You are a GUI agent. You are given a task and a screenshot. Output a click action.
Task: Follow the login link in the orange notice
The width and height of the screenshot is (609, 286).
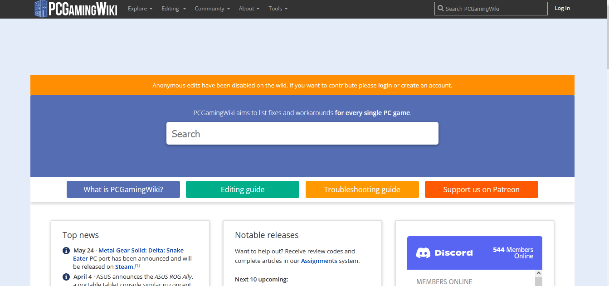click(x=385, y=85)
